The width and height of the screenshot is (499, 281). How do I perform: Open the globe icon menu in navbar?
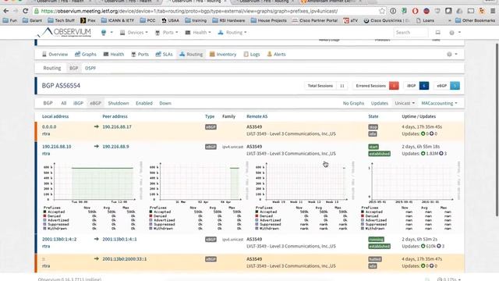pos(107,33)
